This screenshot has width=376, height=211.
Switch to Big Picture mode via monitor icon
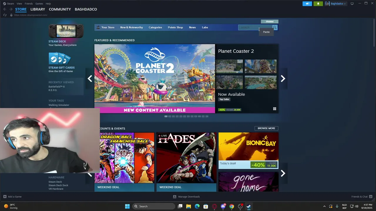352,4
